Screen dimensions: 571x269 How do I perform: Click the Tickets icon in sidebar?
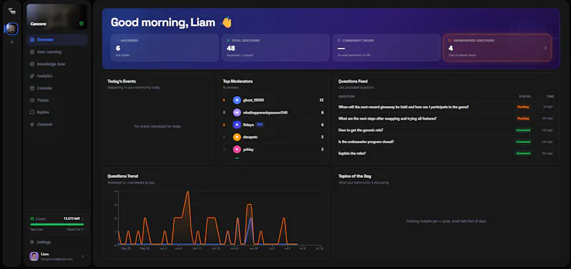tap(32, 100)
